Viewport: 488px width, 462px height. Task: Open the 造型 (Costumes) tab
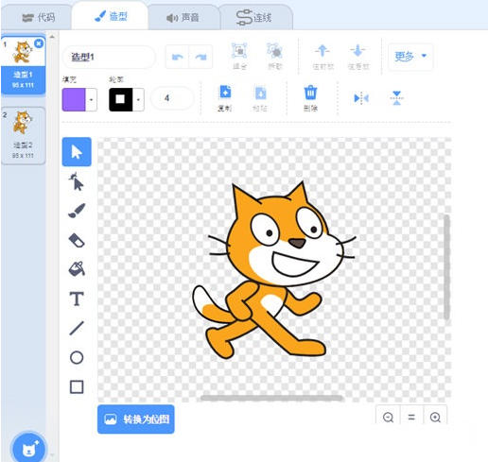point(111,16)
